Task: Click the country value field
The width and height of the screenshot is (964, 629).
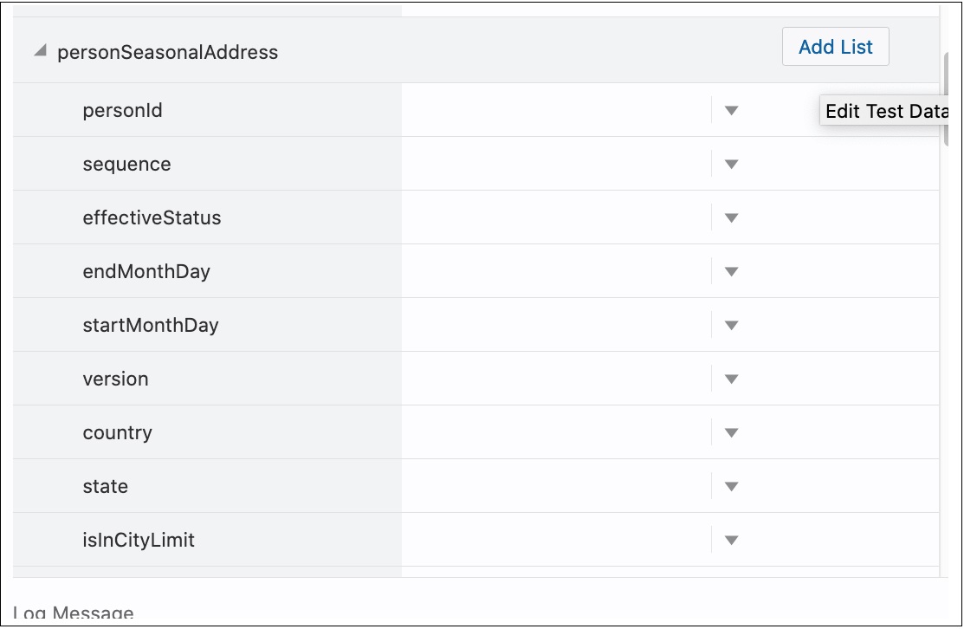Action: click(x=555, y=432)
